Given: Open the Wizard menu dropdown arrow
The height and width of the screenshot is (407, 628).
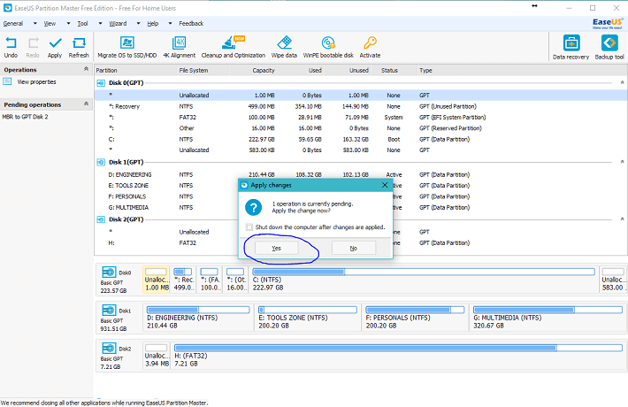Looking at the screenshot, I should click(138, 24).
